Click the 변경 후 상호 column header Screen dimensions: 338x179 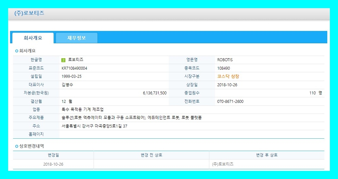click(x=266, y=155)
